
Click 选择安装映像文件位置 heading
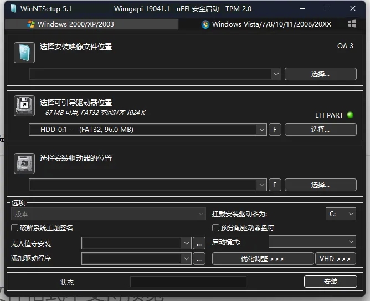pos(76,47)
